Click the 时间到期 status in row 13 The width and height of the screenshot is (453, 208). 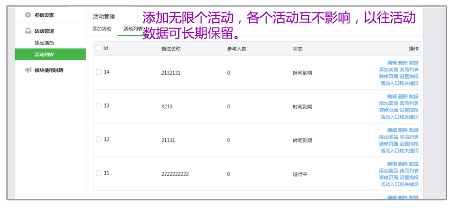point(302,107)
